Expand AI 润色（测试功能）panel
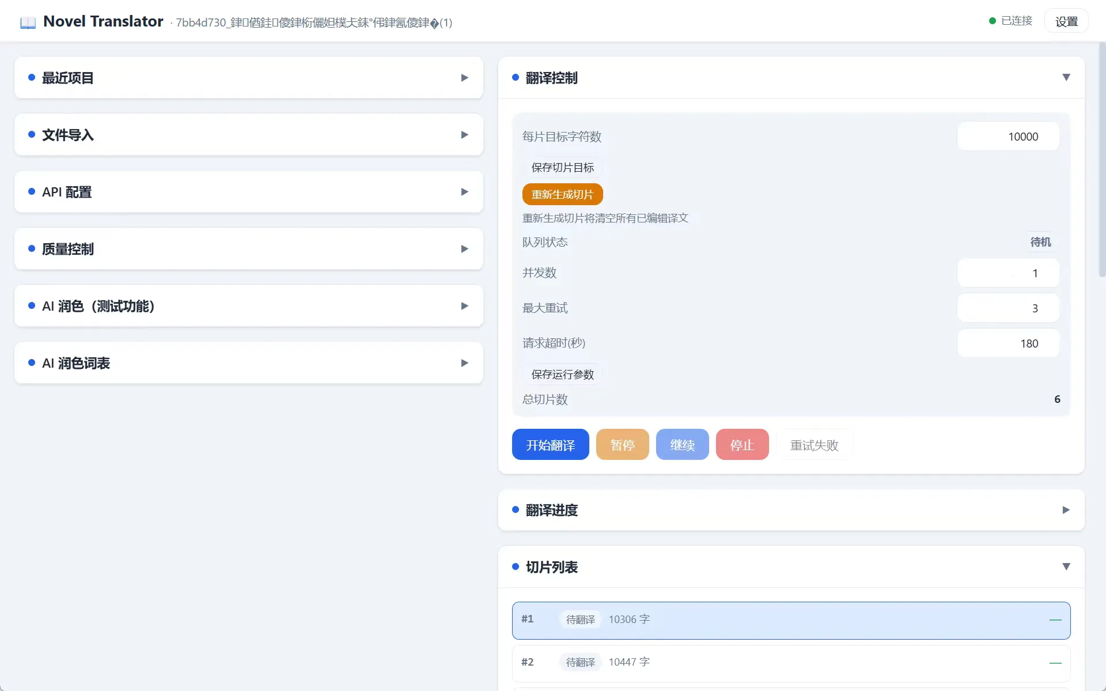Image resolution: width=1106 pixels, height=691 pixels. point(249,306)
